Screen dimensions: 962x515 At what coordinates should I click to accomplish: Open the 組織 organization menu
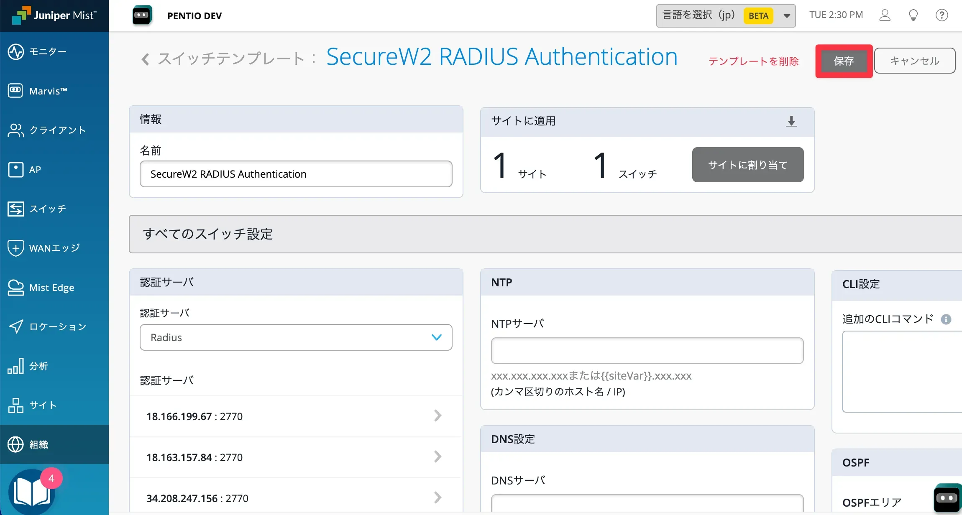pyautogui.click(x=38, y=444)
